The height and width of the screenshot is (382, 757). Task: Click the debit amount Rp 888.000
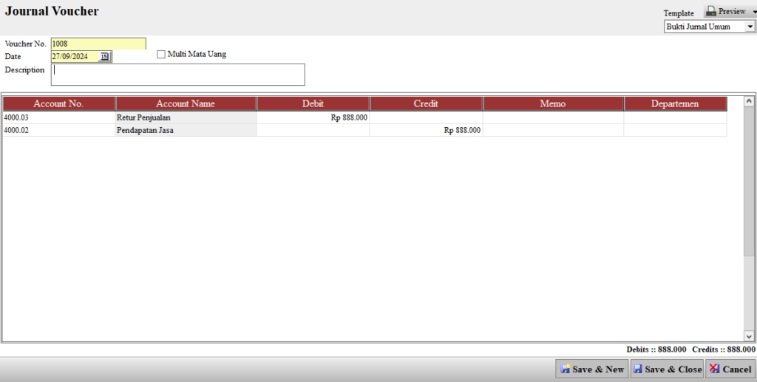[349, 117]
